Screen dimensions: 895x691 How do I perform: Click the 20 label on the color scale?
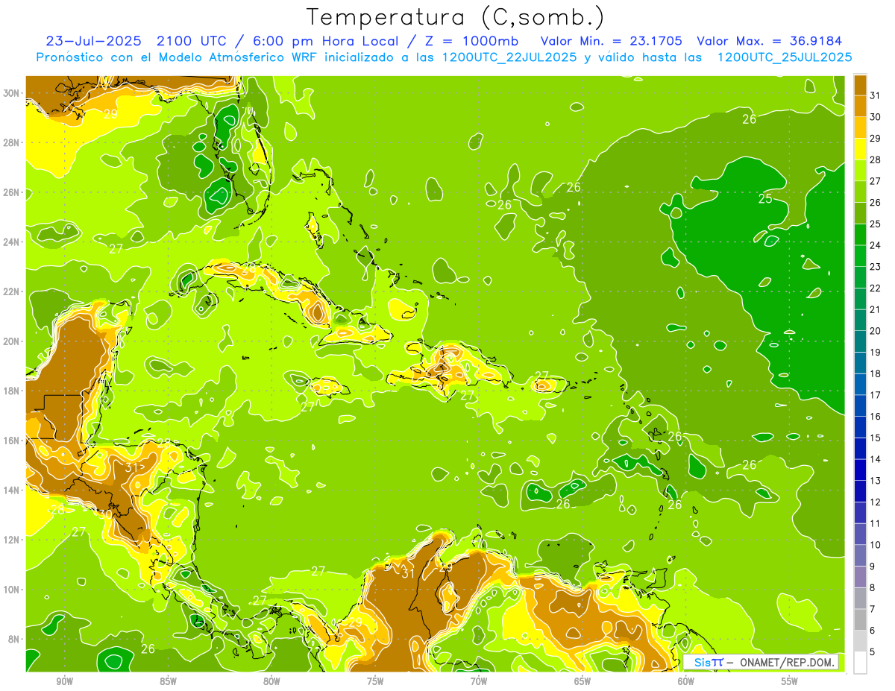[x=876, y=331]
